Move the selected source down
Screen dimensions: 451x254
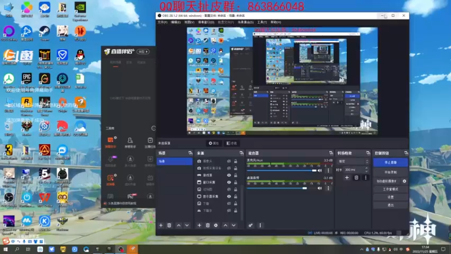pyautogui.click(x=234, y=225)
